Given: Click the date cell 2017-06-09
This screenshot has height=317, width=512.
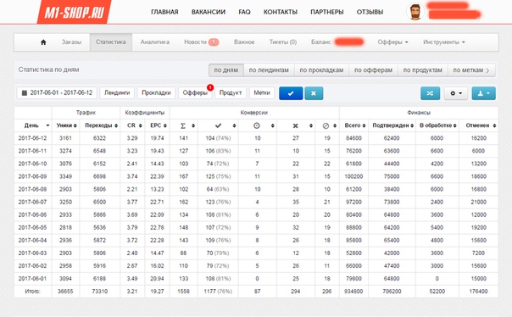Looking at the screenshot, I should click(33, 176).
